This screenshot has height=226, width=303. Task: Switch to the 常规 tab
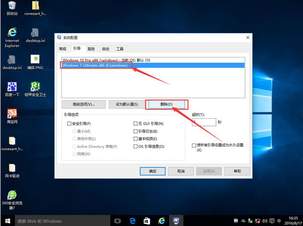[63, 49]
